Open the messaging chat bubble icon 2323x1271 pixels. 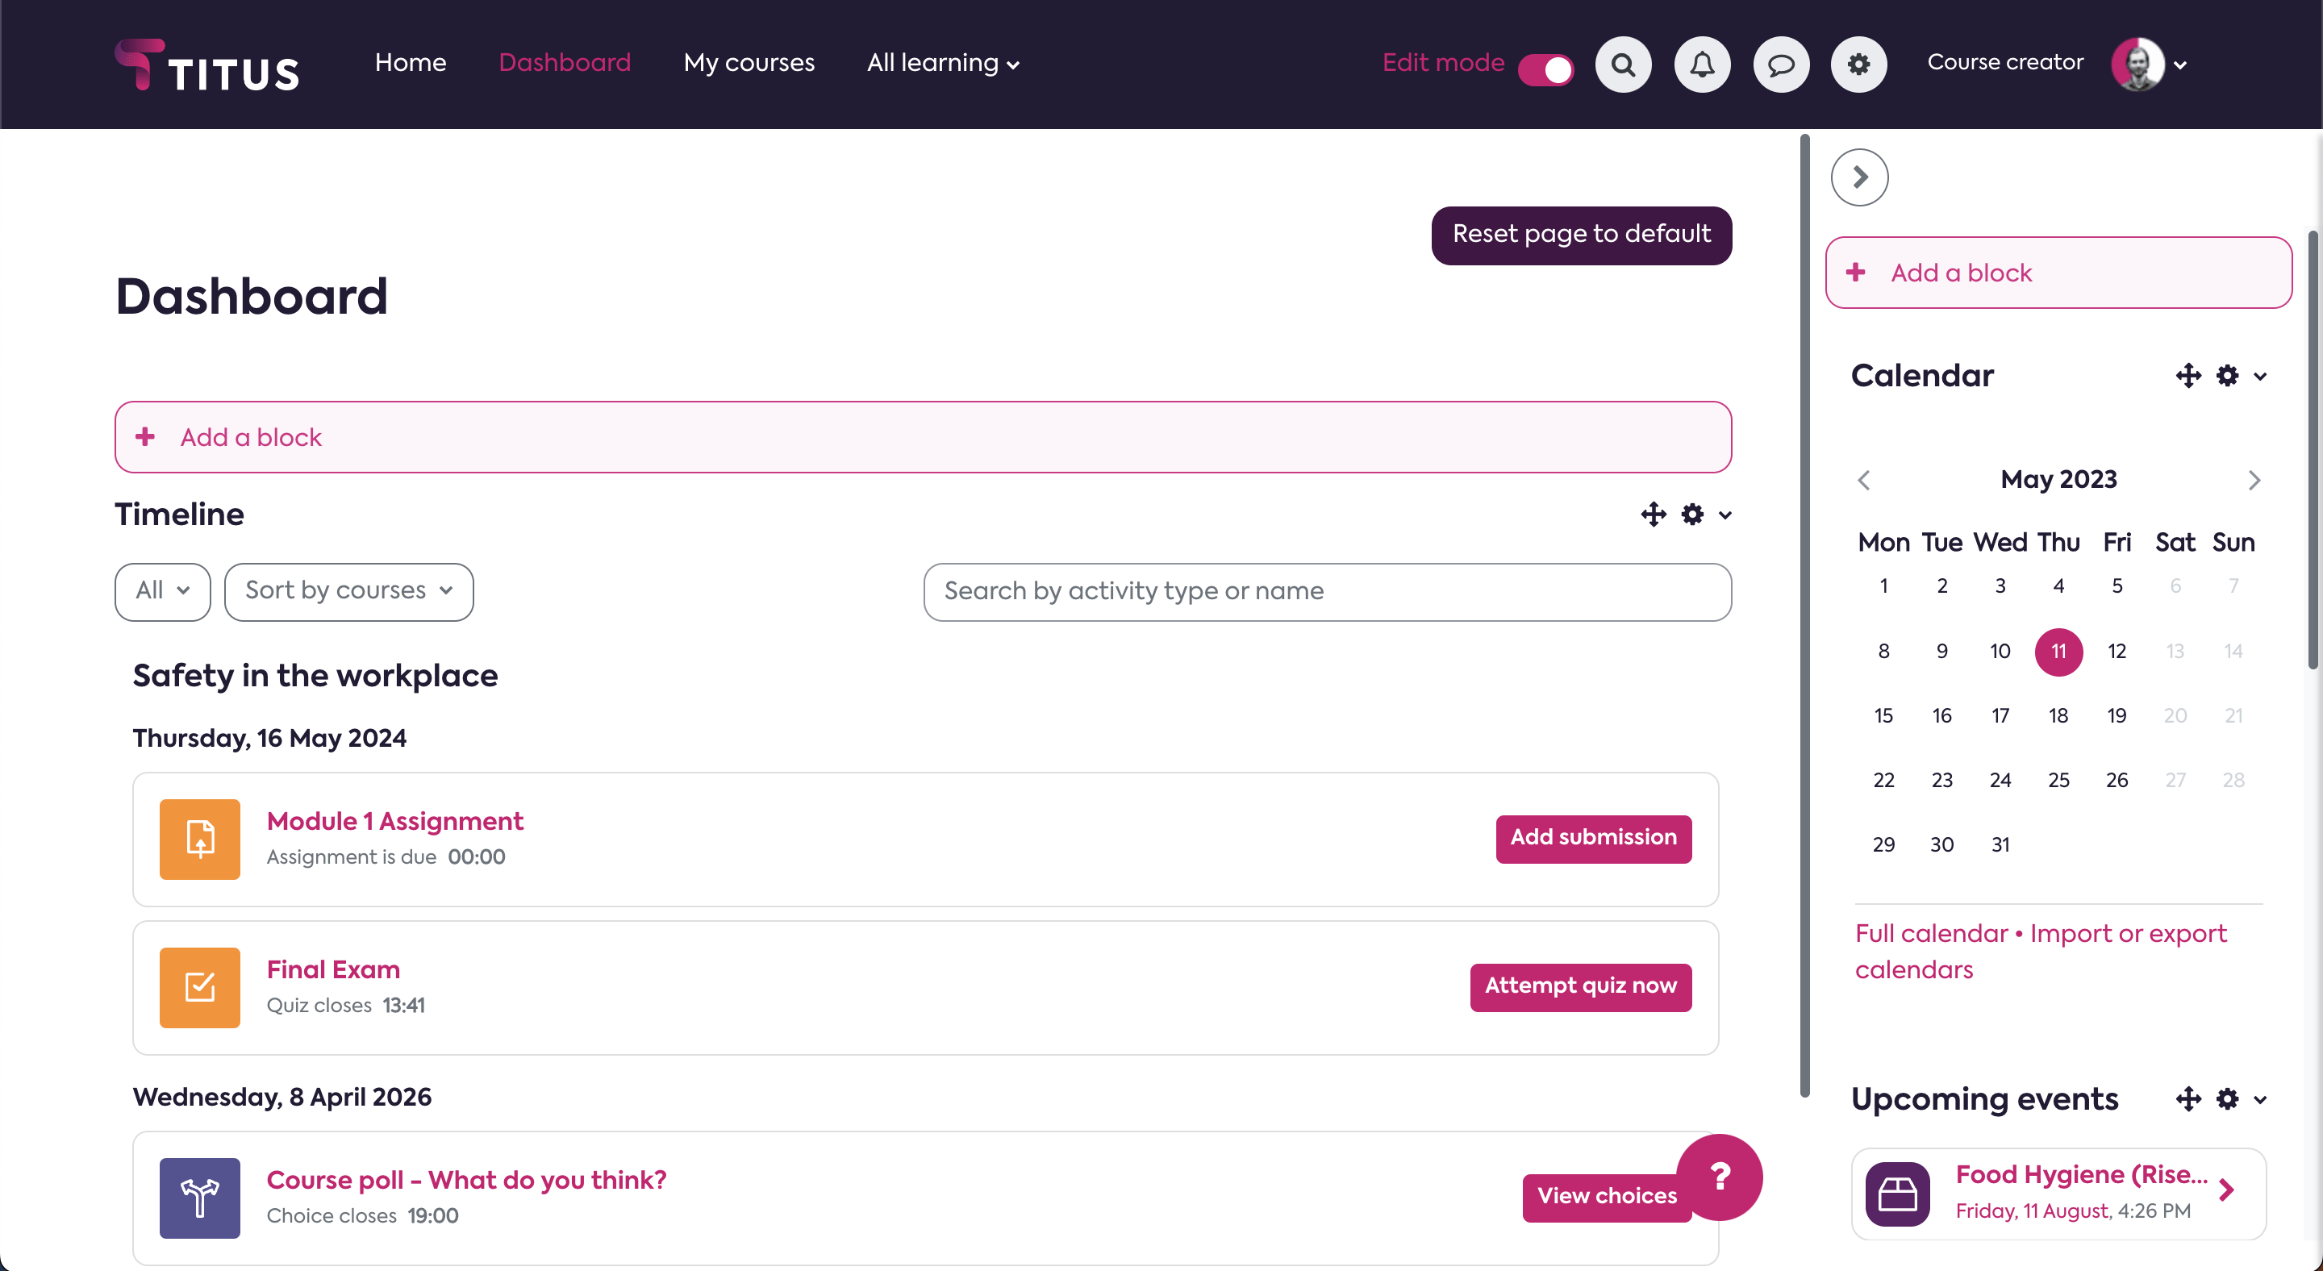click(x=1780, y=64)
